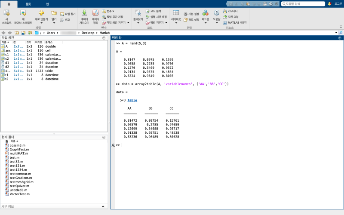Click 명령 지우기 (clear commands)

tap(155, 23)
